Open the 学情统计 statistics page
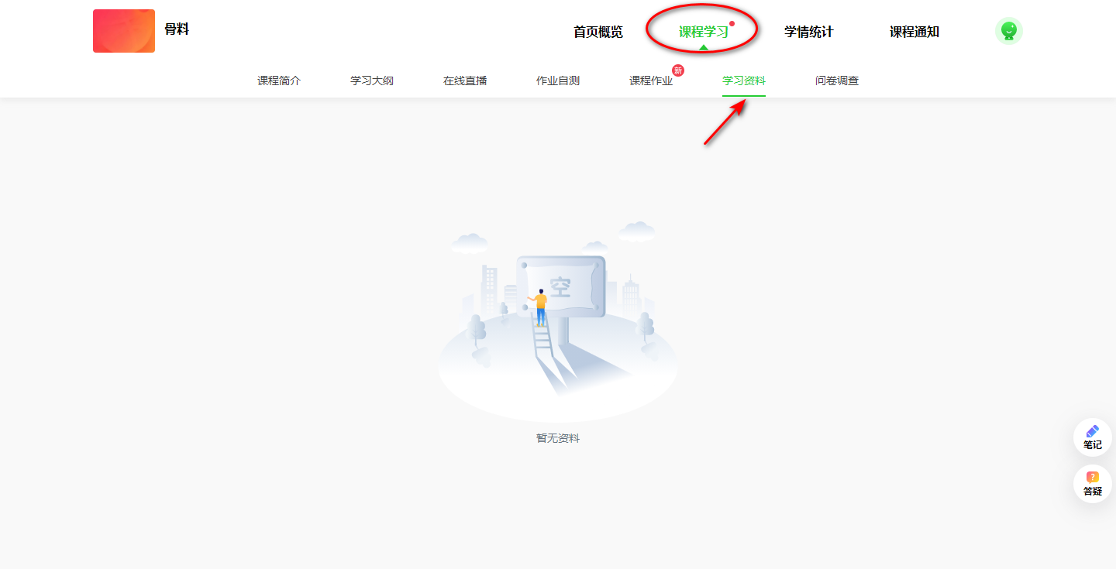Viewport: 1116px width, 569px height. 808,32
